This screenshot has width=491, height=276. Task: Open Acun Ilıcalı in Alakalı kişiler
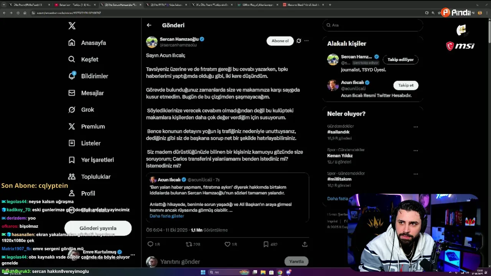[353, 82]
